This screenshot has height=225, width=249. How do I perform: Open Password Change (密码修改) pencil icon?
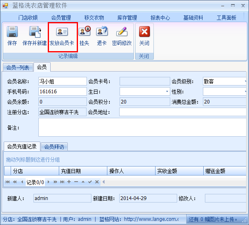coord(122,32)
